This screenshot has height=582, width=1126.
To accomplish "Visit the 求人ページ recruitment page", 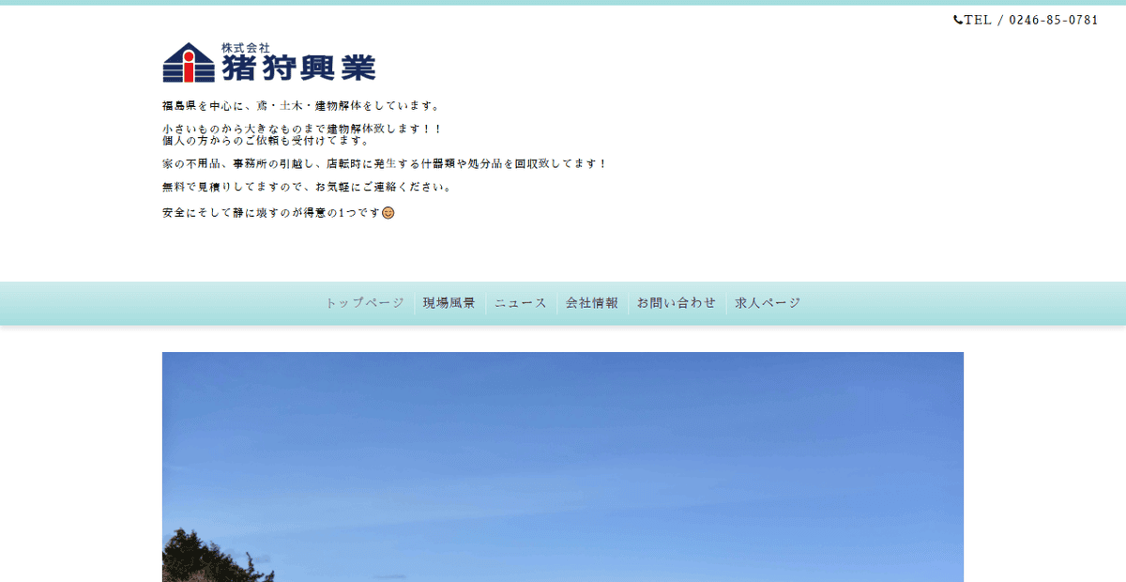I will click(766, 302).
